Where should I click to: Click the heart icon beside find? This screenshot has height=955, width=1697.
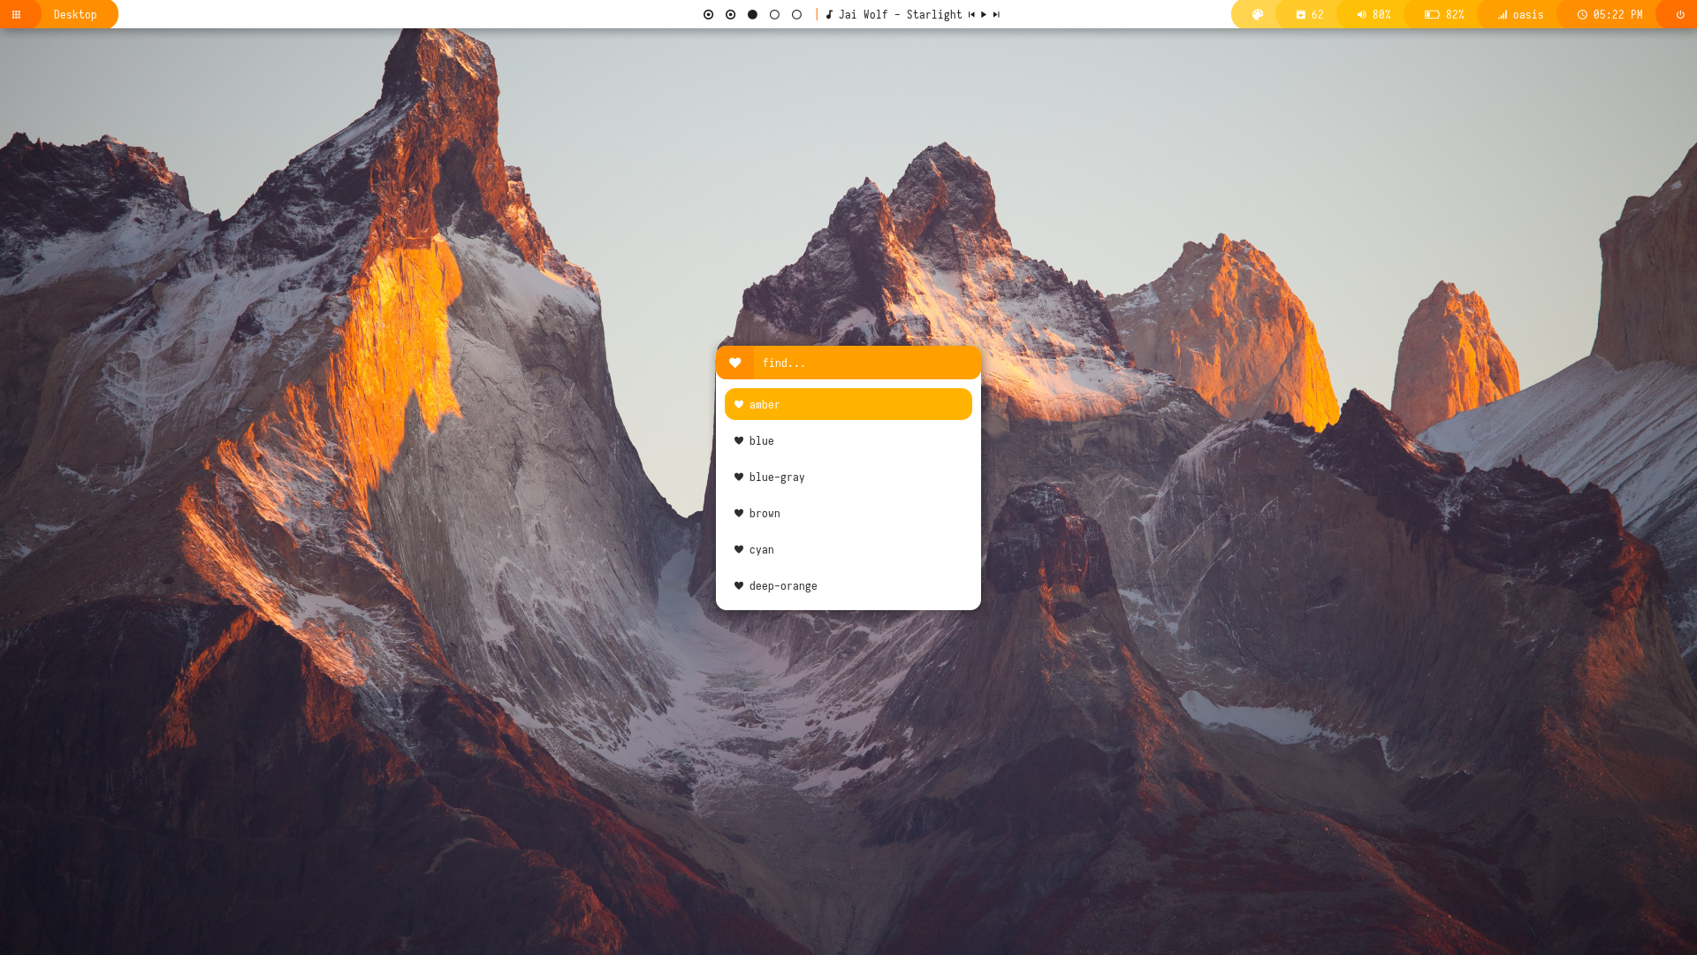pyautogui.click(x=734, y=363)
